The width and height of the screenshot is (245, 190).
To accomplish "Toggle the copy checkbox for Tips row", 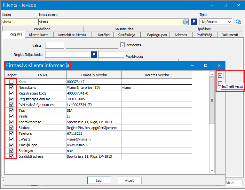I will [12, 110].
